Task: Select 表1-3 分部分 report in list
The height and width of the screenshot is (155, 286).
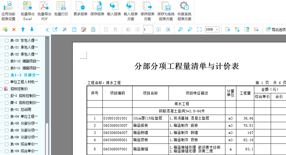Action: point(25,75)
